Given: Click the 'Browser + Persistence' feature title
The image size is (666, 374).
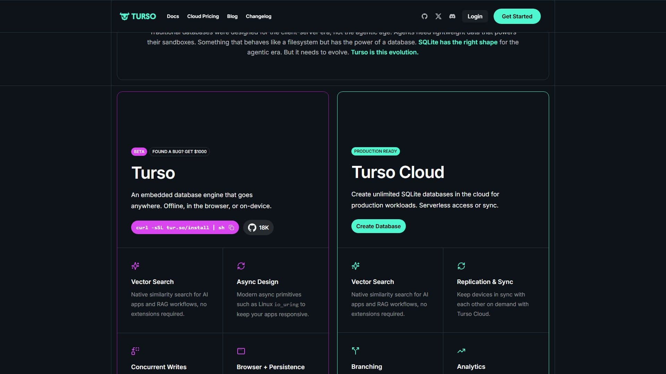Looking at the screenshot, I should tap(271, 367).
